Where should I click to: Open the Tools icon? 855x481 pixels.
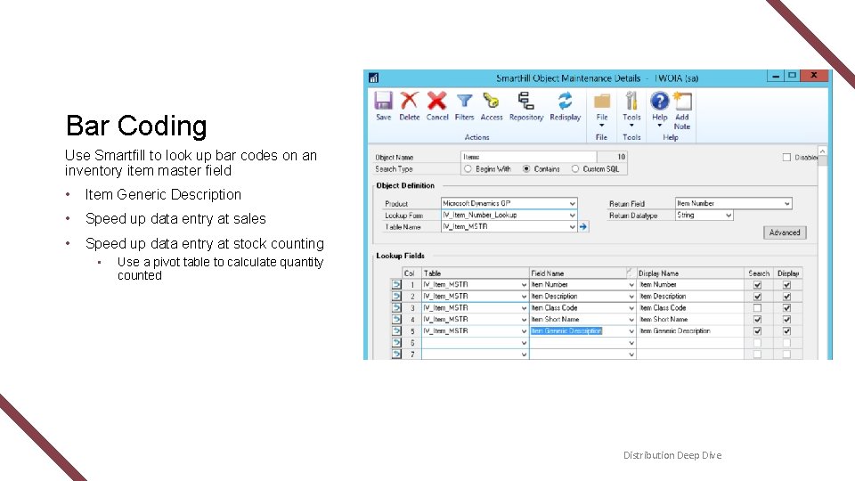(x=631, y=101)
